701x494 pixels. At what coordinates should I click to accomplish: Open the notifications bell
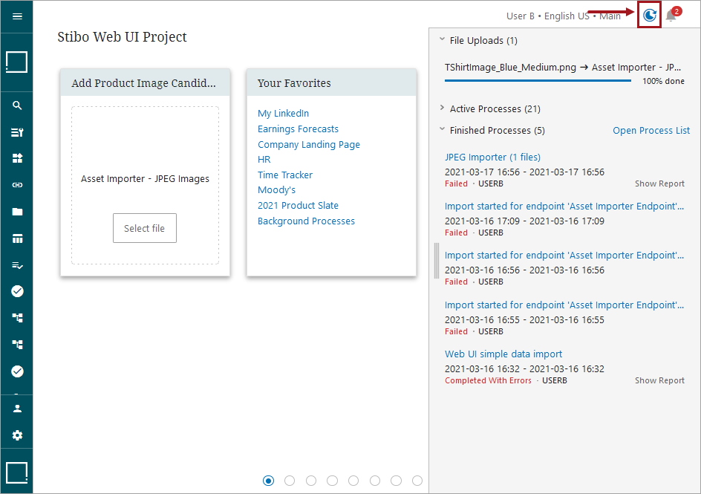[x=671, y=15]
